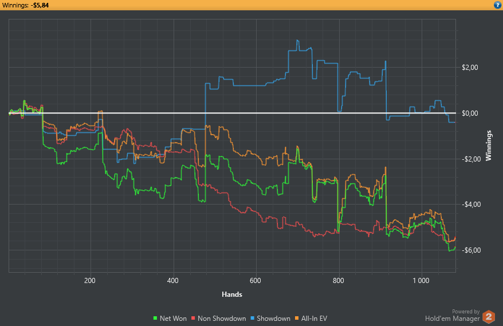Click the Hands x-axis title
This screenshot has width=503, height=326.
232,294
